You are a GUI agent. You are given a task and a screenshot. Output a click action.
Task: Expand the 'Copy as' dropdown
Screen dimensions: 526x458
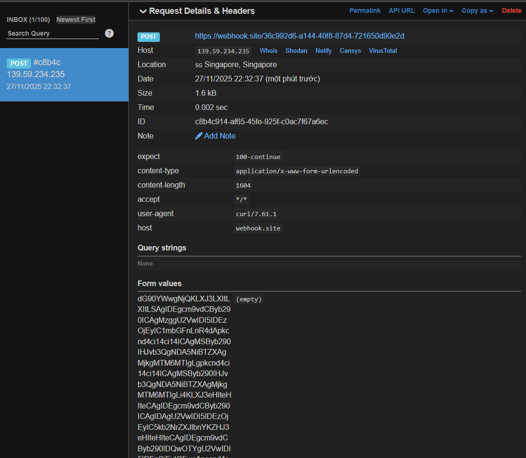coord(477,10)
